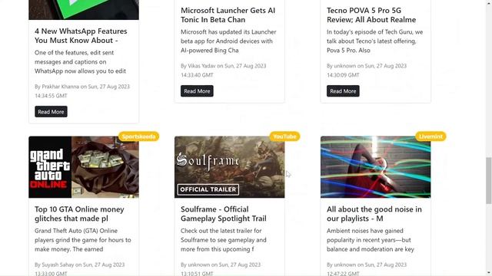Viewport: 492px width, 276px height.
Task: Select headline 'All about the good noise in our playlists'
Action: 374,214
